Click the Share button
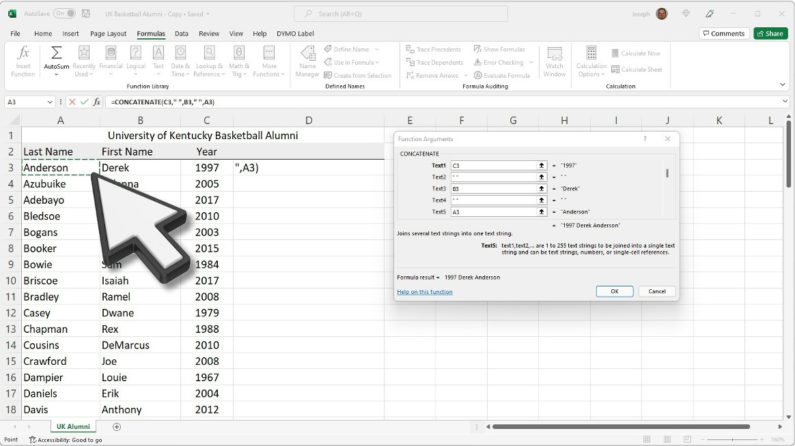Image resolution: width=795 pixels, height=446 pixels. pyautogui.click(x=770, y=33)
